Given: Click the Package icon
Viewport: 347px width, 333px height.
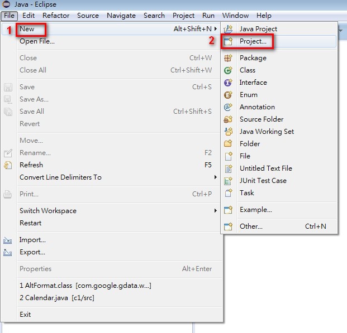Looking at the screenshot, I should tap(228, 58).
